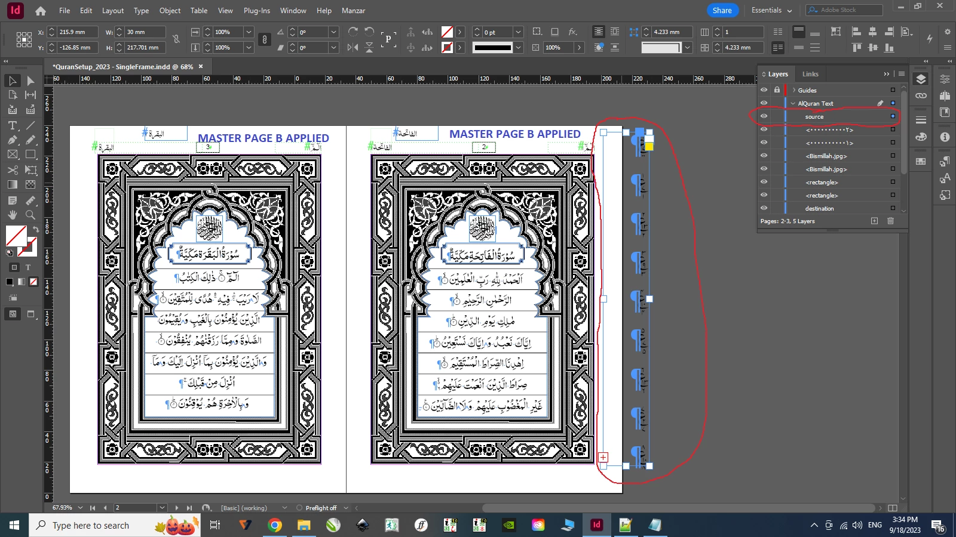Hide the first Bismillah.jpg item
Viewport: 956px width, 537px height.
764,156
